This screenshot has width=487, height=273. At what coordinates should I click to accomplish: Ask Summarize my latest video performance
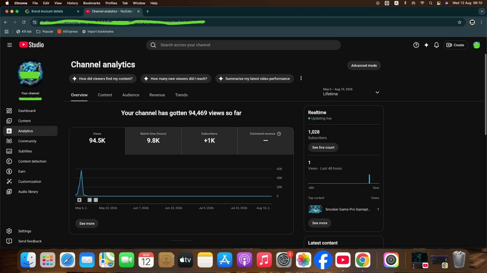[254, 79]
